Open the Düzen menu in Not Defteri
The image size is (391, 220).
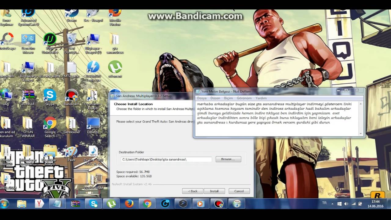tap(215, 98)
